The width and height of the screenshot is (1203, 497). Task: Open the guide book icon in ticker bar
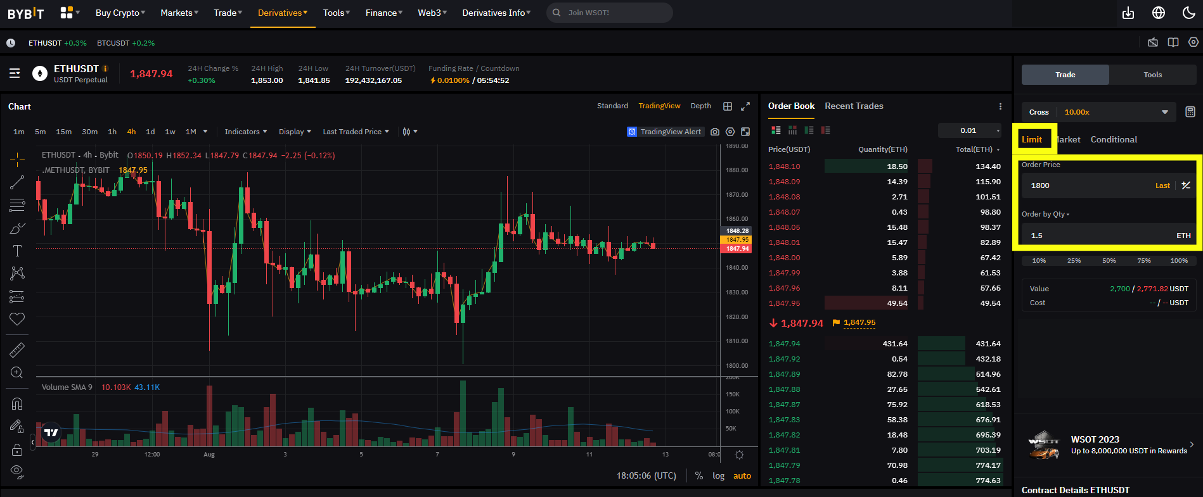tap(1173, 42)
